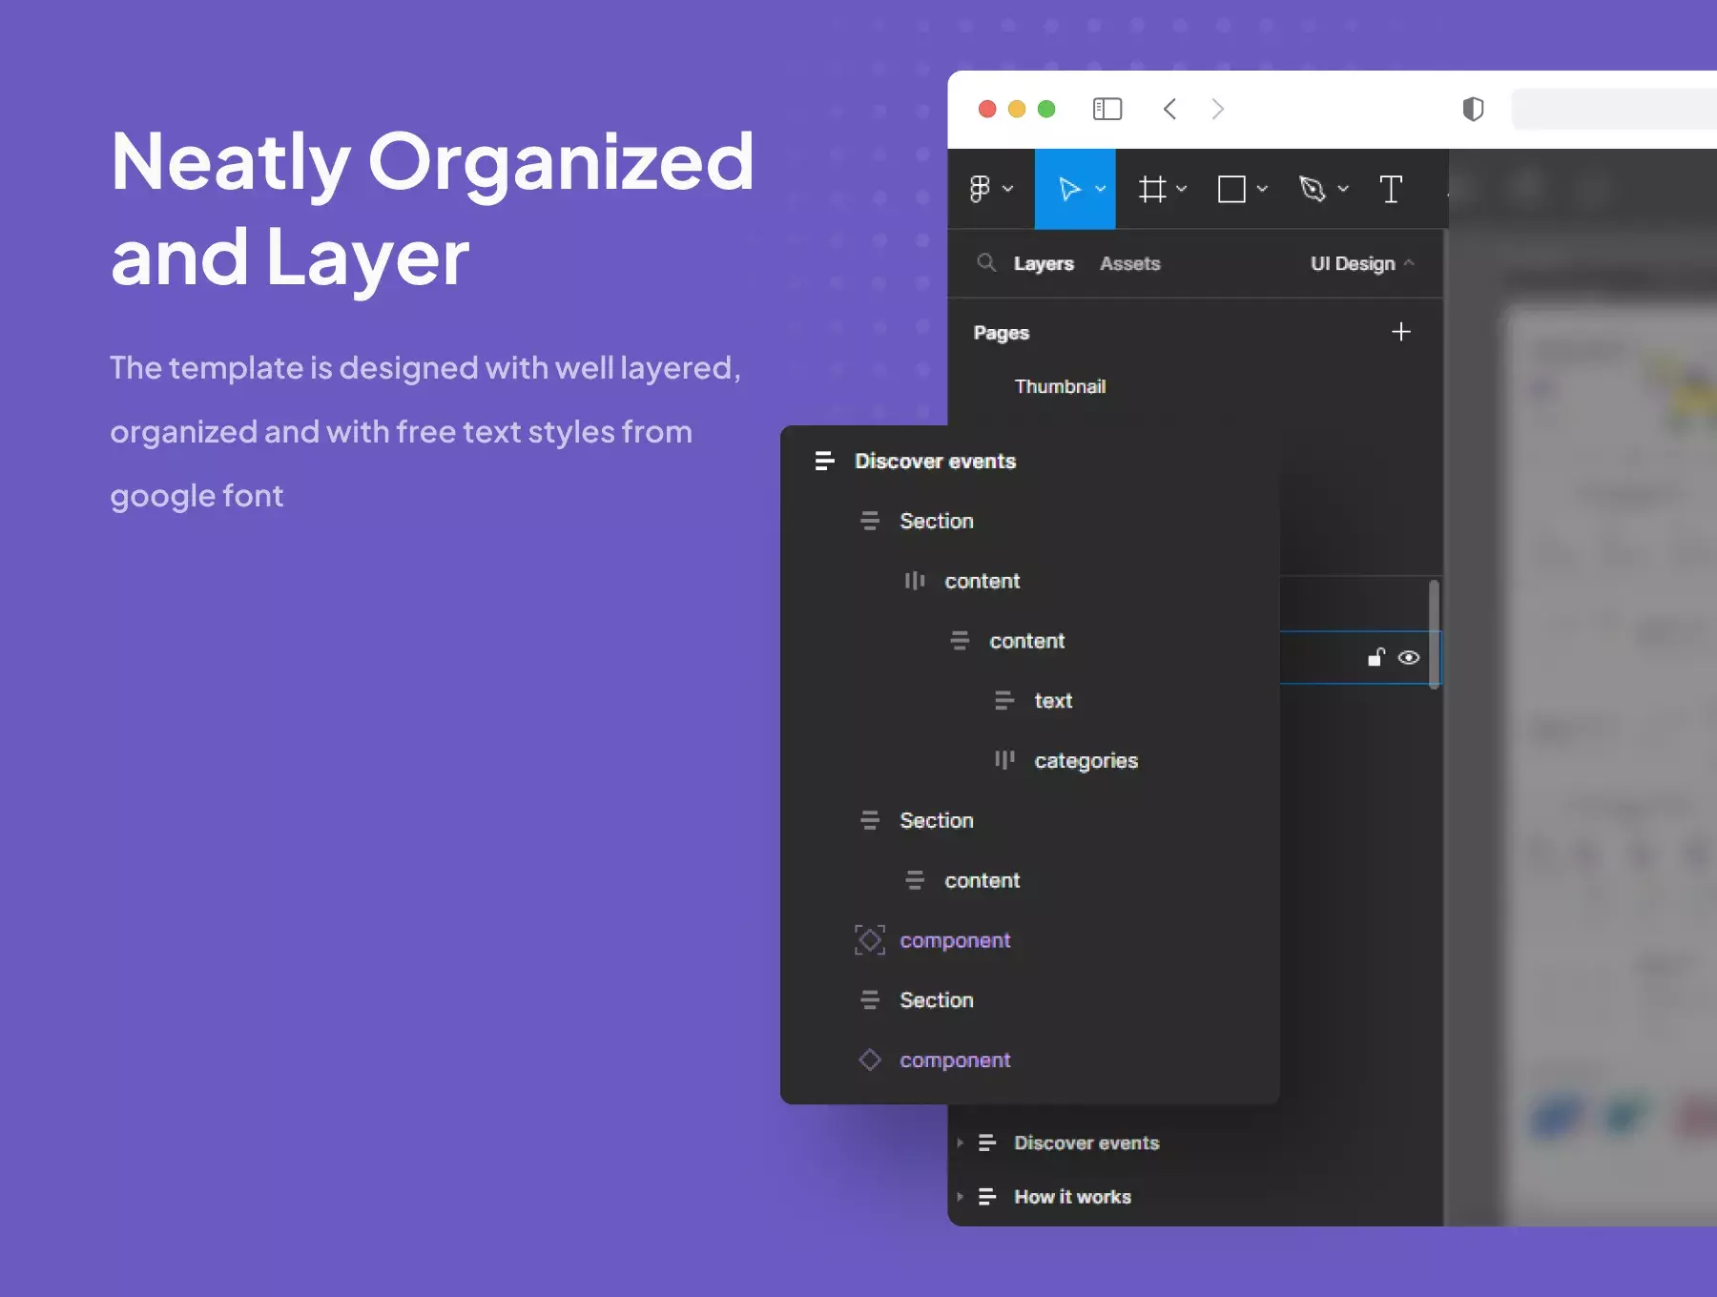Add a new page with plus icon
The width and height of the screenshot is (1717, 1297).
(1400, 332)
